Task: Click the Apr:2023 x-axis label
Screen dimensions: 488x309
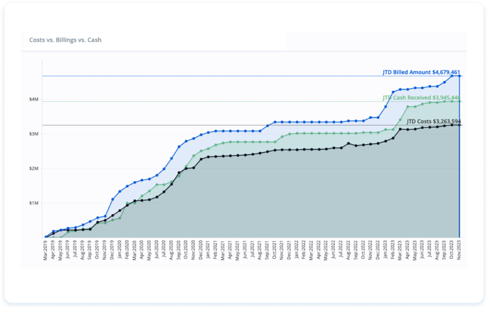Action: pos(407,250)
